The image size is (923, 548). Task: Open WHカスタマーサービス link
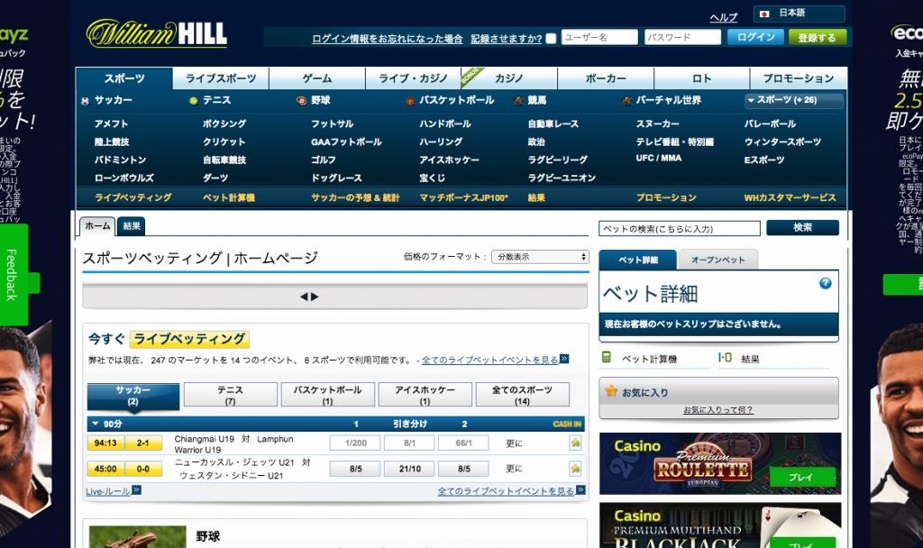(790, 197)
